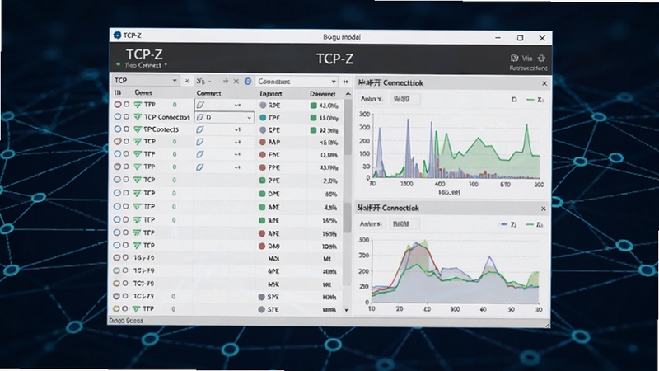The height and width of the screenshot is (371, 659).
Task: Click edit icon inside TCP Connection row combo box
Action: click(x=200, y=117)
